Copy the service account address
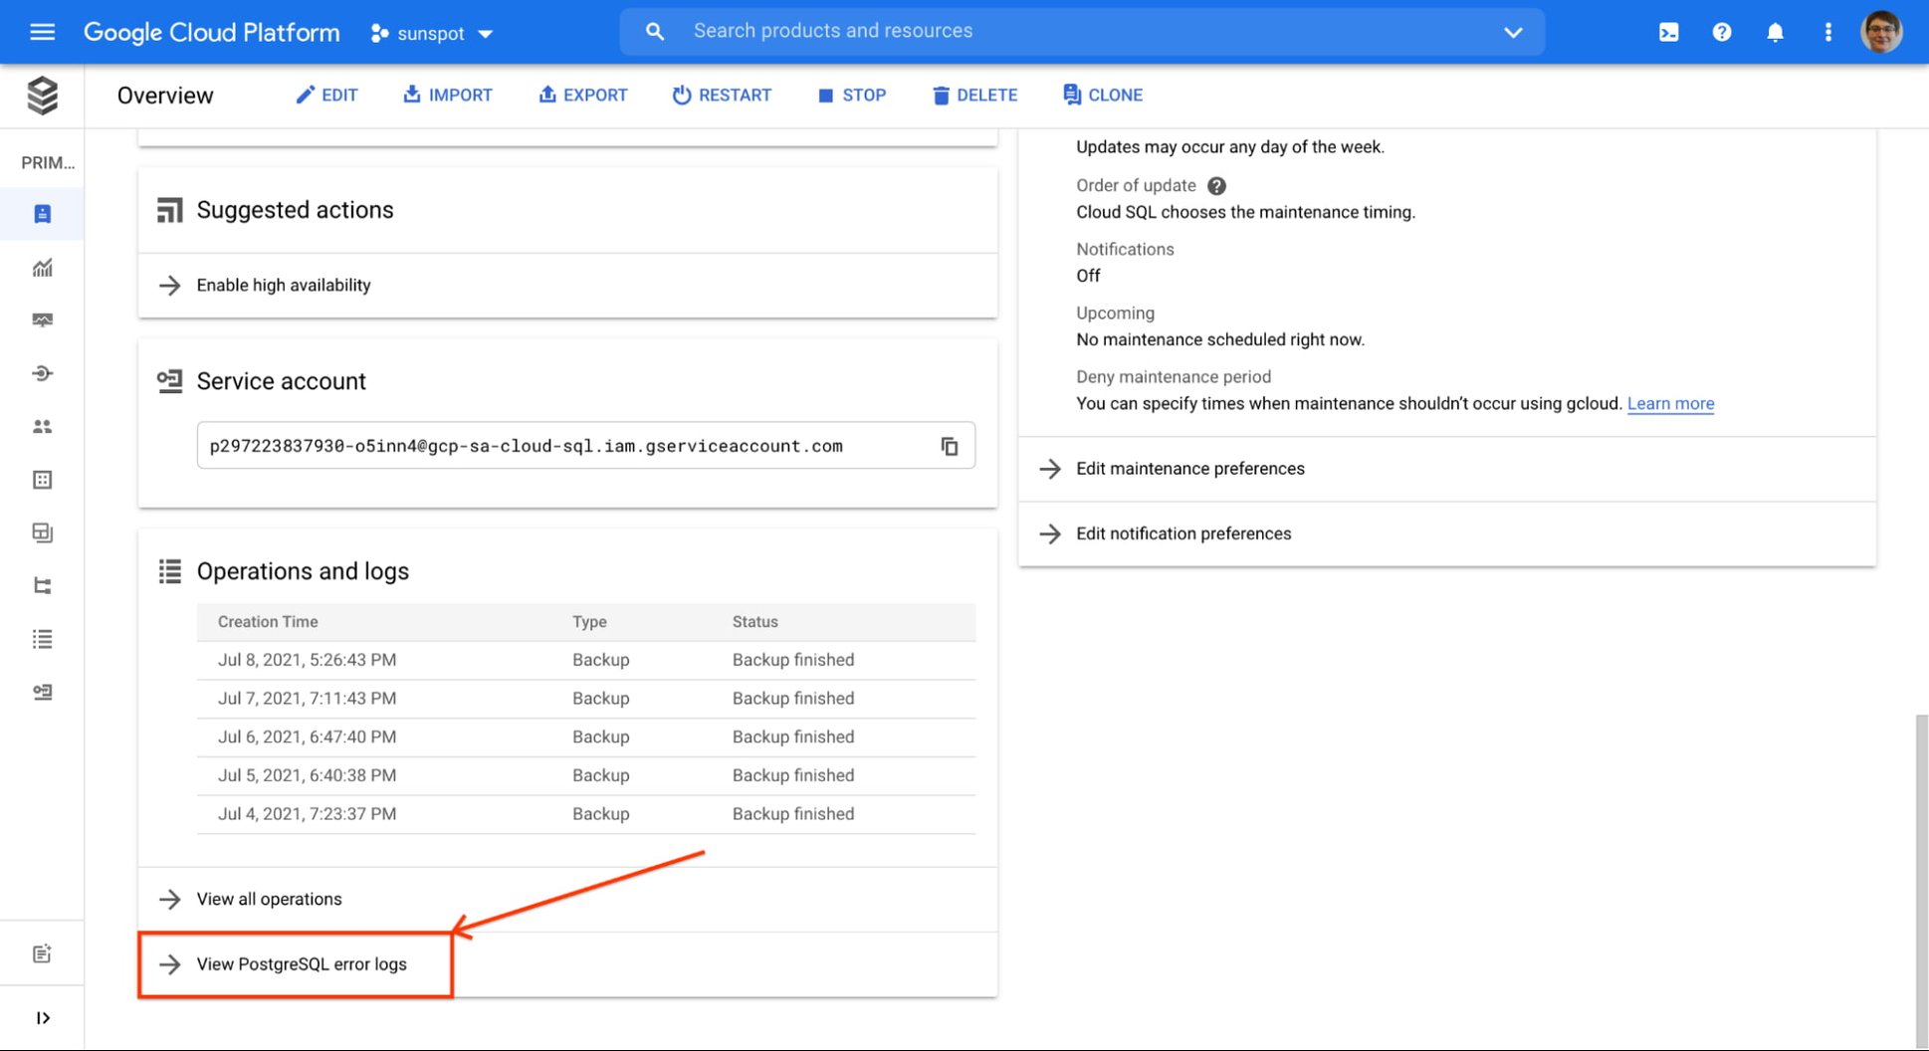This screenshot has height=1051, width=1929. pyautogui.click(x=950, y=446)
